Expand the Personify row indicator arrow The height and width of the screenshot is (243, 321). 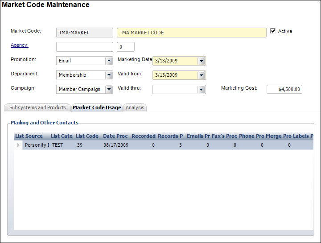(x=18, y=145)
